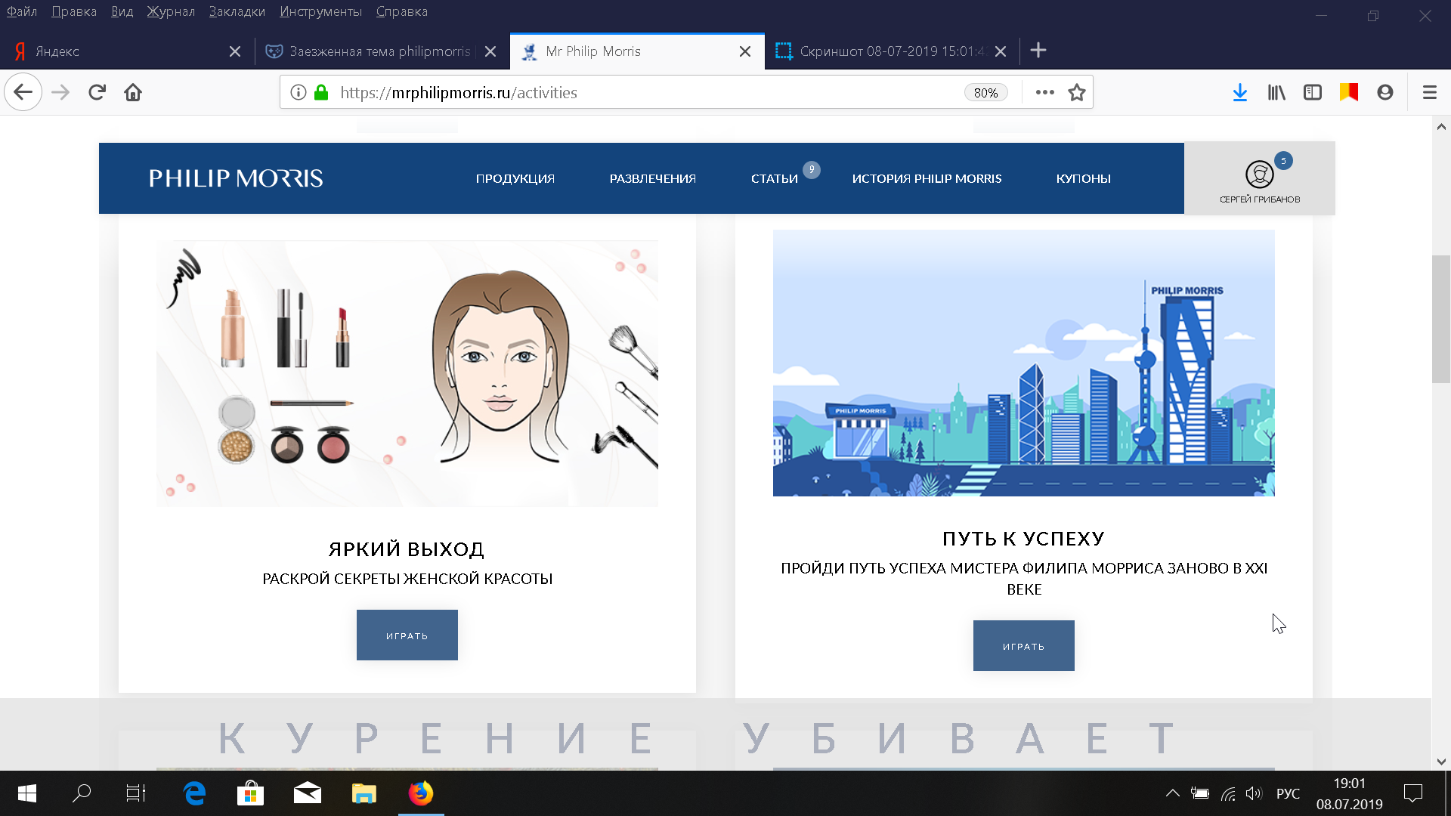Image resolution: width=1451 pixels, height=816 pixels.
Task: Reset the 80% zoom indicator
Action: [985, 92]
